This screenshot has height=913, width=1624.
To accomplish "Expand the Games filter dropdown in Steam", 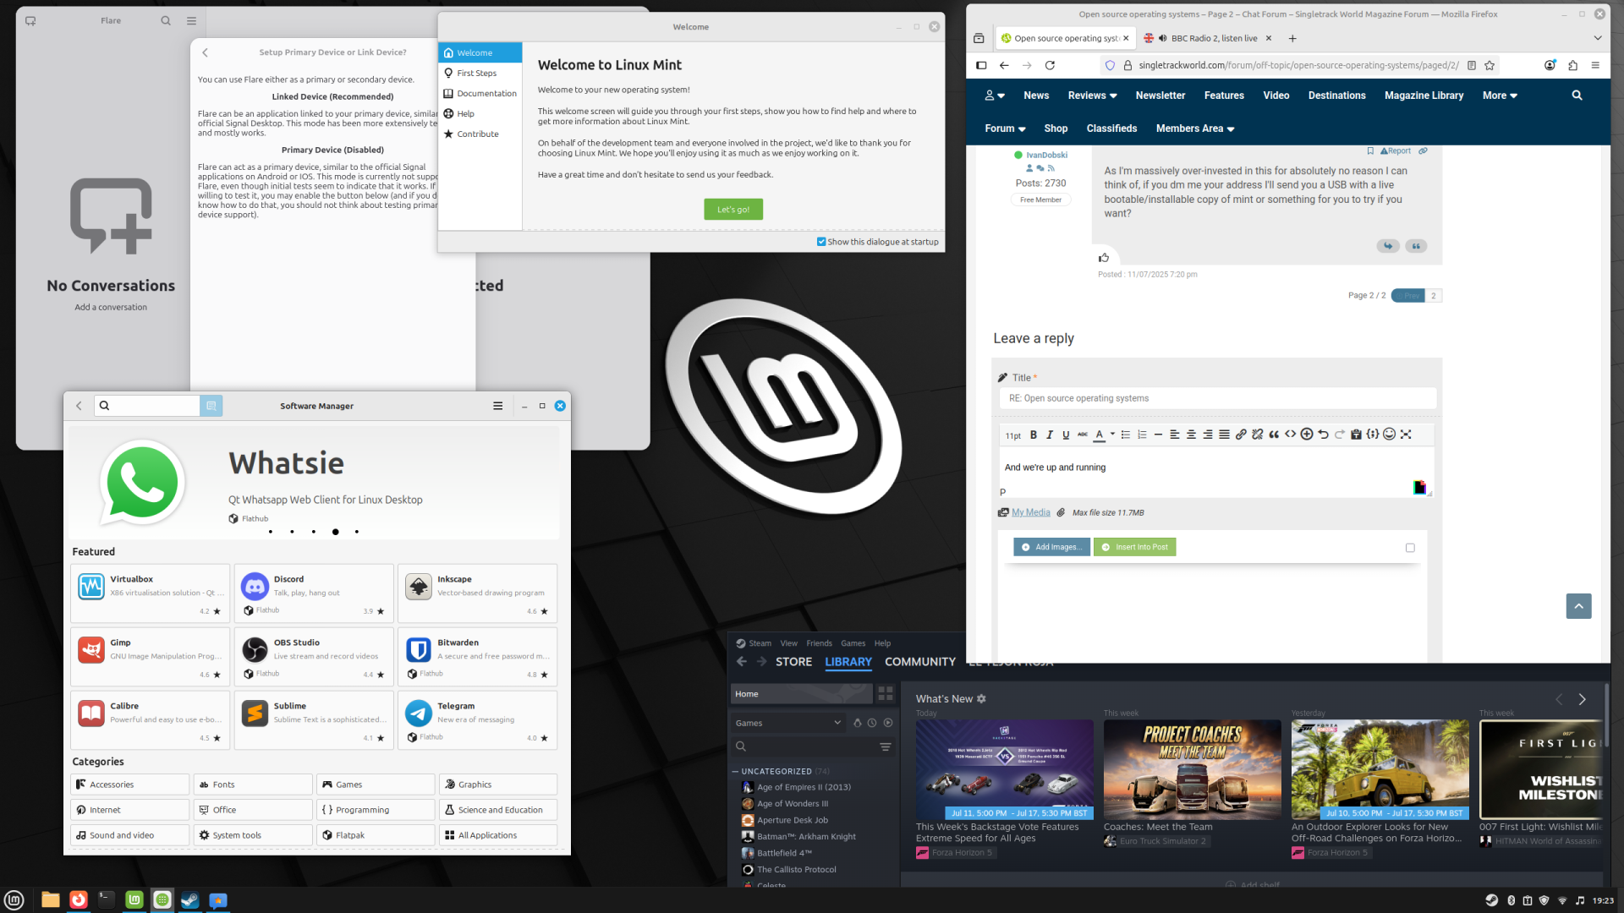I will coord(837,723).
